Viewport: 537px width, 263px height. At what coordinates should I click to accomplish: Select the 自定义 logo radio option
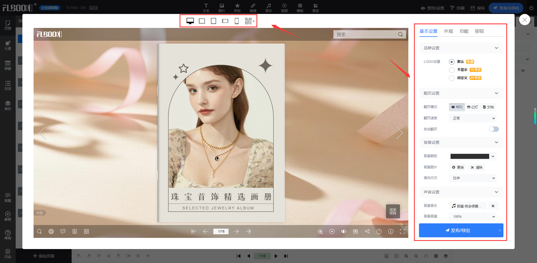click(x=452, y=78)
